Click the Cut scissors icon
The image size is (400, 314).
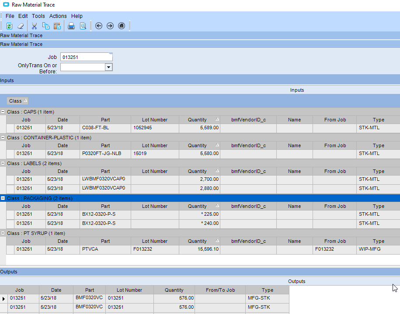point(35,26)
